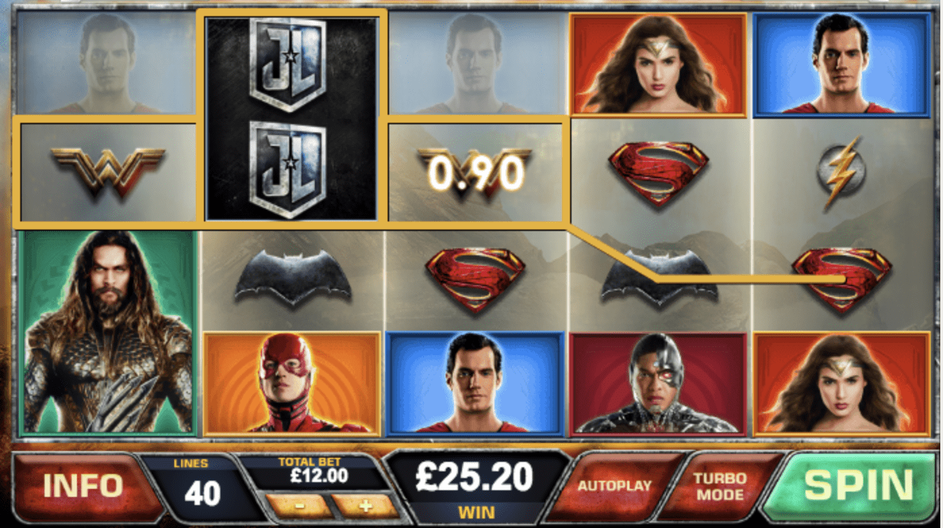Increase total bet with plus button
Screen dimensions: 943x528
tap(365, 506)
